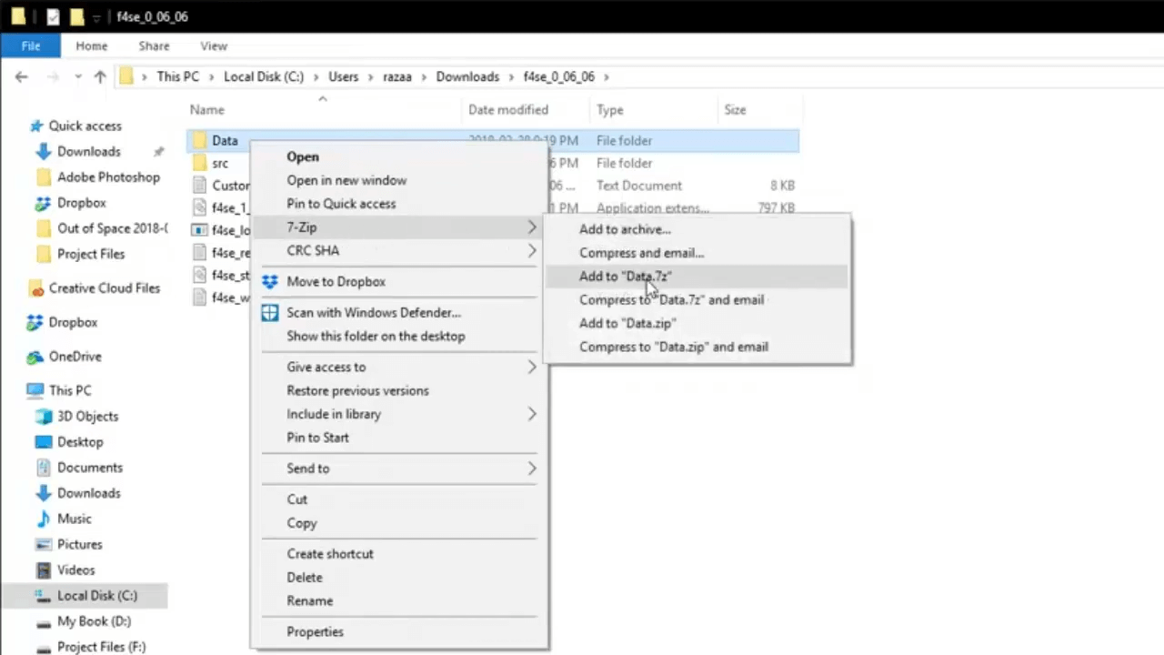The image size is (1164, 655).
Task: Click the Windows Defender shield icon
Action: tap(269, 313)
